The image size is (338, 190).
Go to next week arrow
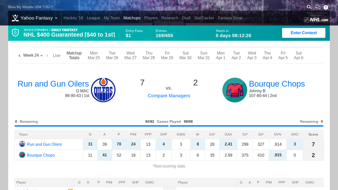(47, 56)
